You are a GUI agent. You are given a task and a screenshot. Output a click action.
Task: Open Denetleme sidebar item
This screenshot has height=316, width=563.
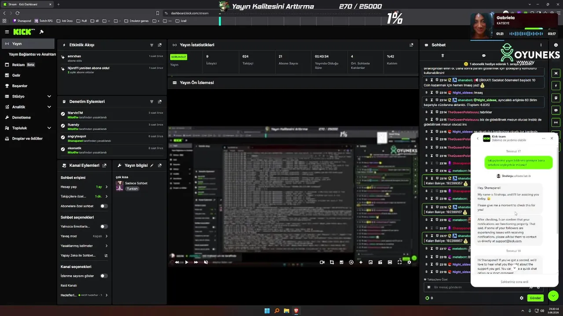tap(28, 117)
